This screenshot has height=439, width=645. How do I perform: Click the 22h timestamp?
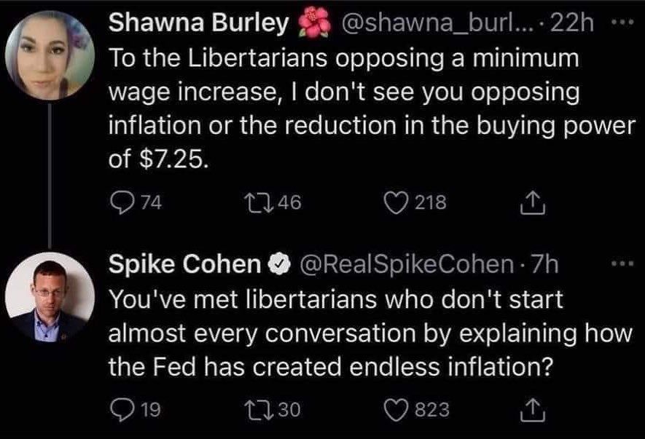click(x=572, y=23)
